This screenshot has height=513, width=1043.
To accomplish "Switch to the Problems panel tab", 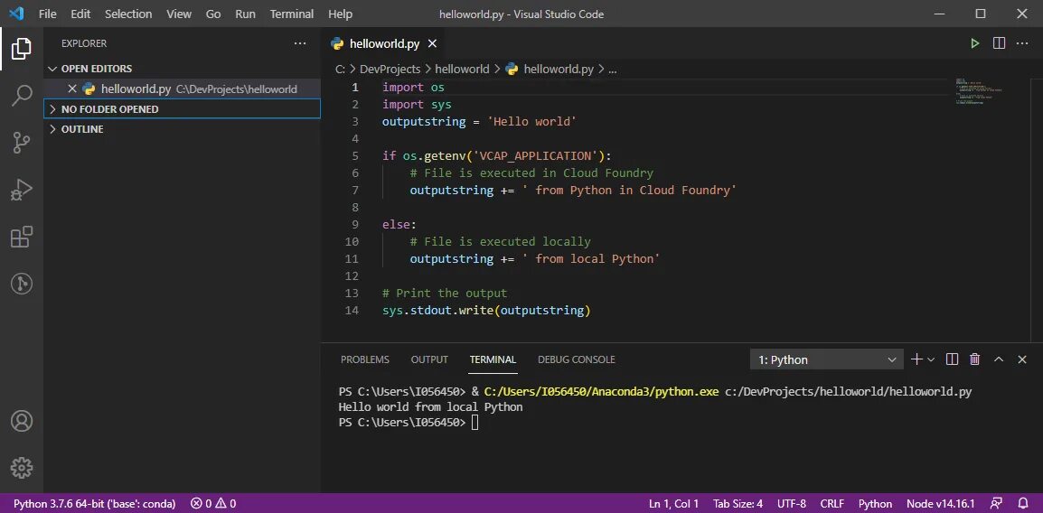I will (x=364, y=359).
